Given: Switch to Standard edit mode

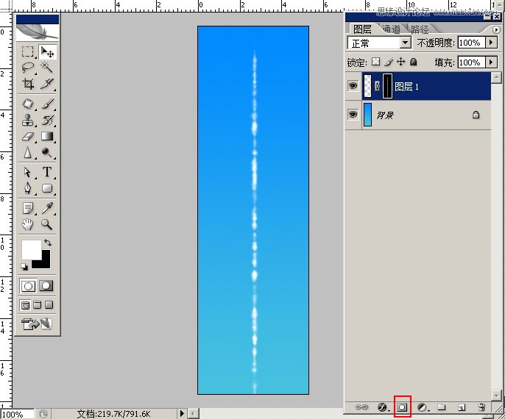Looking at the screenshot, I should coord(28,286).
